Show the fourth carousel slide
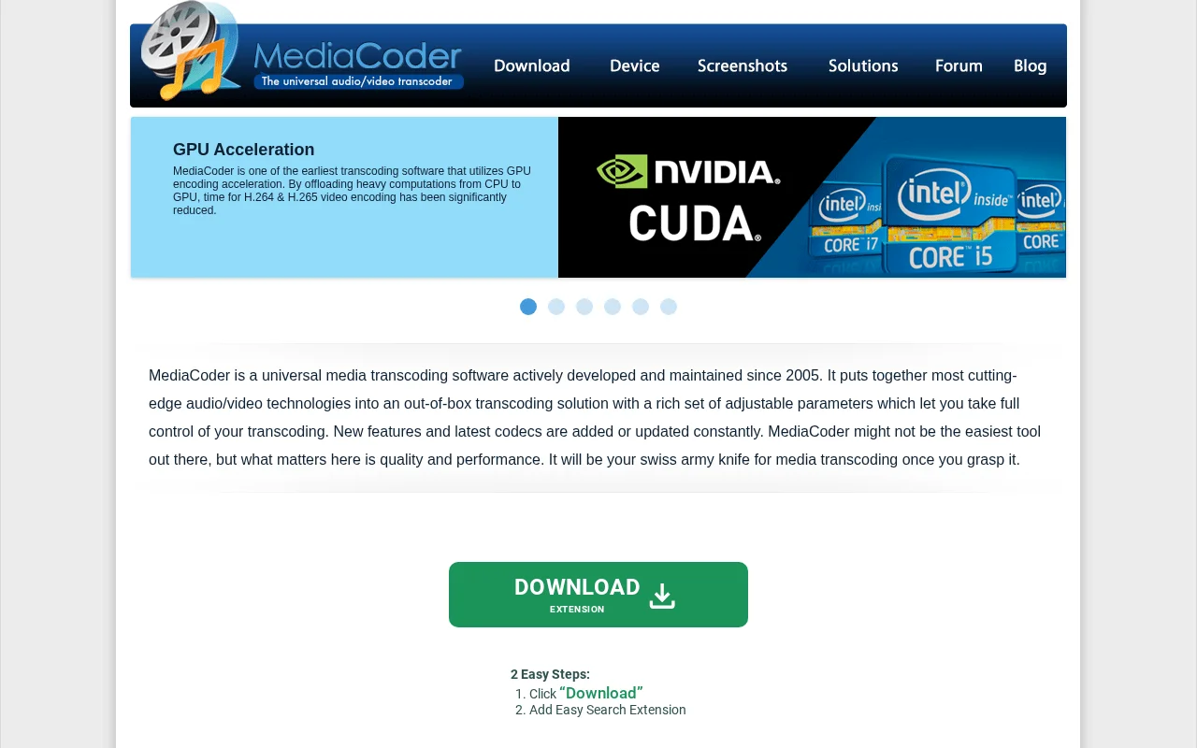Viewport: 1197px width, 748px height. pos(613,307)
